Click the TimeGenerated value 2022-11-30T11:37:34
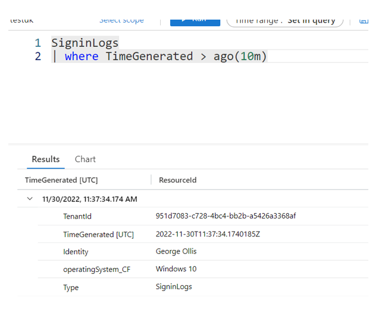 [208, 234]
